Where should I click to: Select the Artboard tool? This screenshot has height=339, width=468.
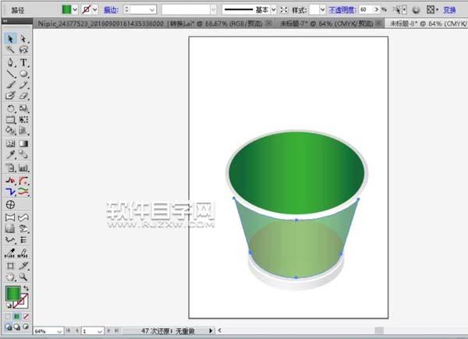tap(10, 266)
